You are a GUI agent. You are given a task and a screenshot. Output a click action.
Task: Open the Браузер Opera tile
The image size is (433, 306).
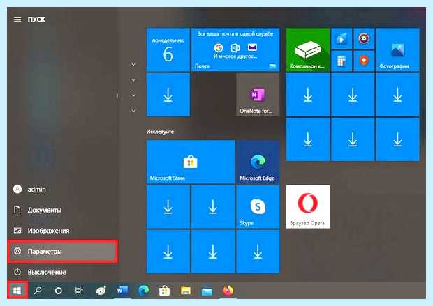pyautogui.click(x=308, y=207)
